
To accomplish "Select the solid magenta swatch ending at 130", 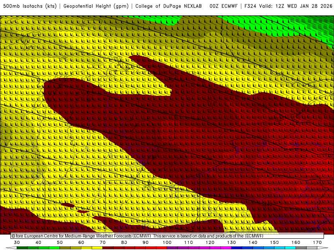I will (x=226, y=248).
